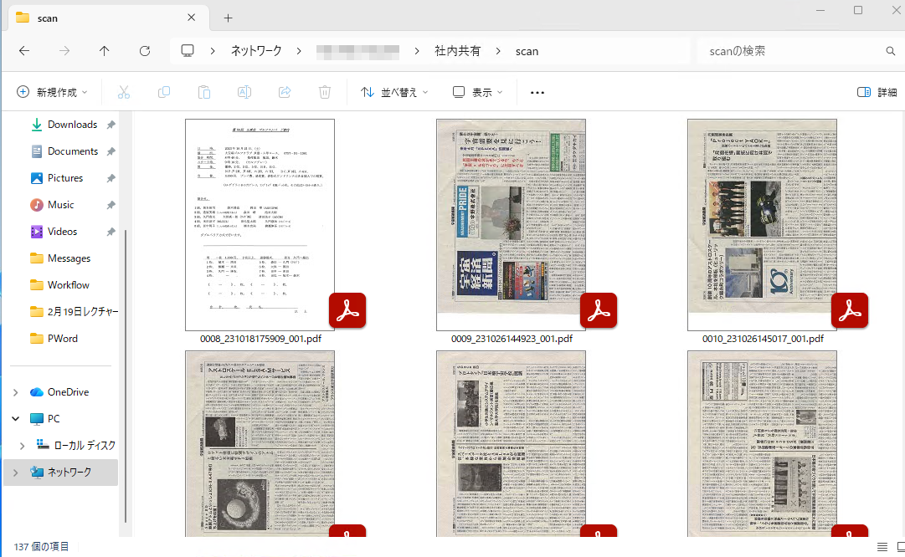This screenshot has width=905, height=557.
Task: Click the Paste clipboard icon
Action: (x=204, y=92)
